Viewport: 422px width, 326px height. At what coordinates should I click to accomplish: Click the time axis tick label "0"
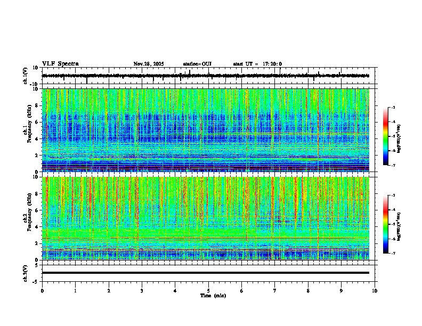pos(42,291)
